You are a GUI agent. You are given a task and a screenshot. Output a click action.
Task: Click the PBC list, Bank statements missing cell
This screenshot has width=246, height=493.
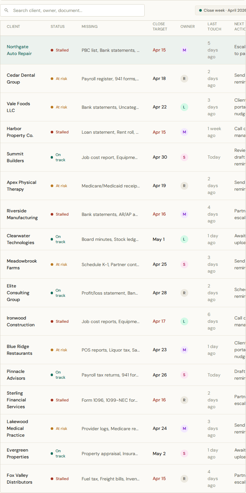[111, 50]
